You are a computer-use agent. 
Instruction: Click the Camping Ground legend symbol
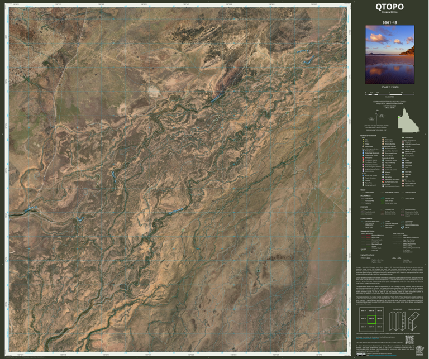(363, 185)
